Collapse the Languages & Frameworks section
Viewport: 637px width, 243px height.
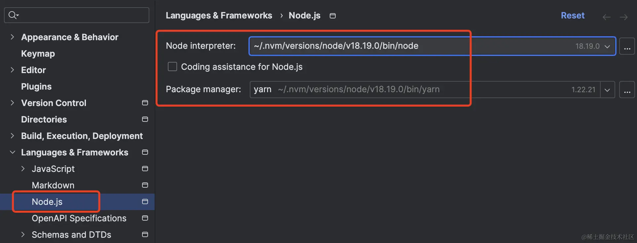(13, 152)
